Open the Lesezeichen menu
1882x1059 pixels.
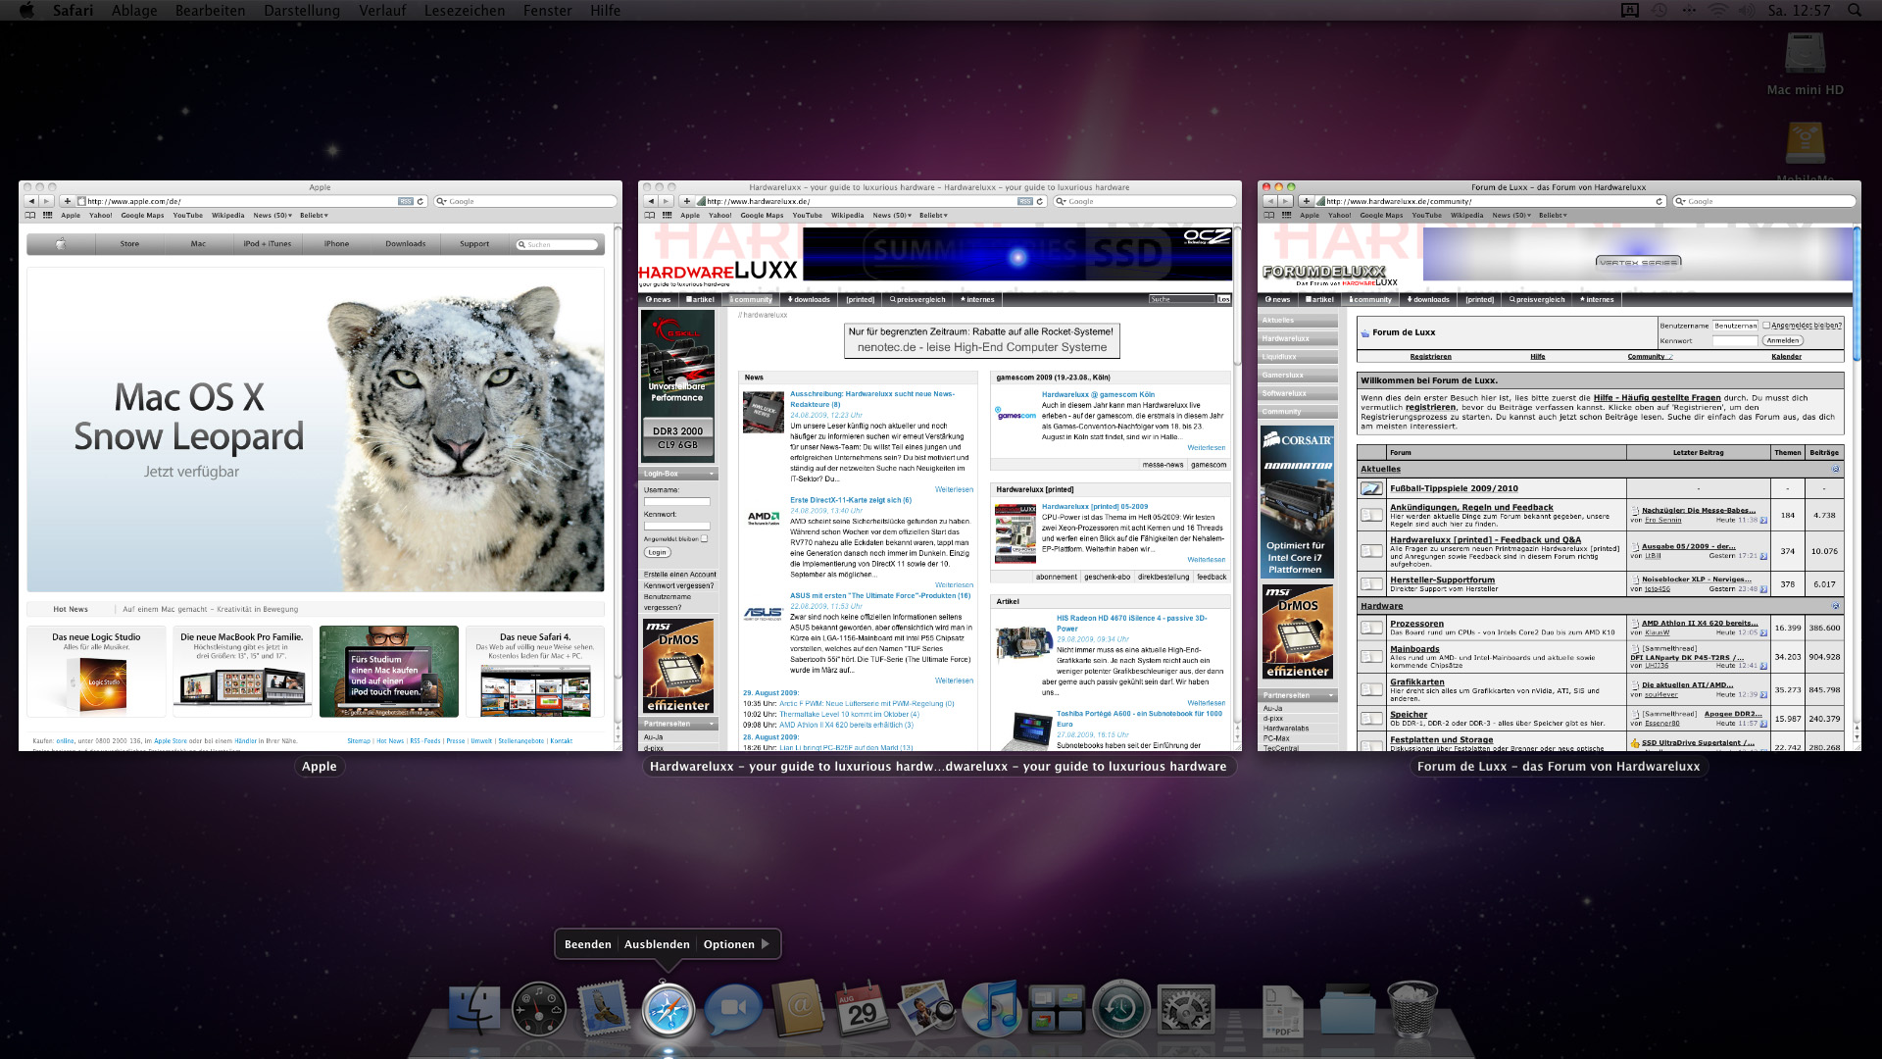click(x=465, y=10)
